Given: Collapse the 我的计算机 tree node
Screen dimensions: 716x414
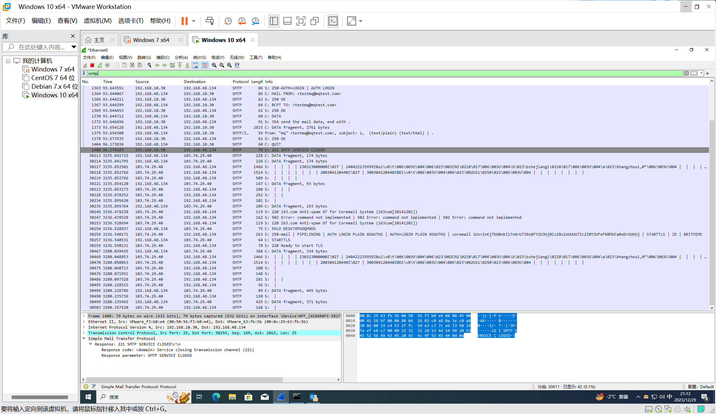Looking at the screenshot, I should 8,61.
